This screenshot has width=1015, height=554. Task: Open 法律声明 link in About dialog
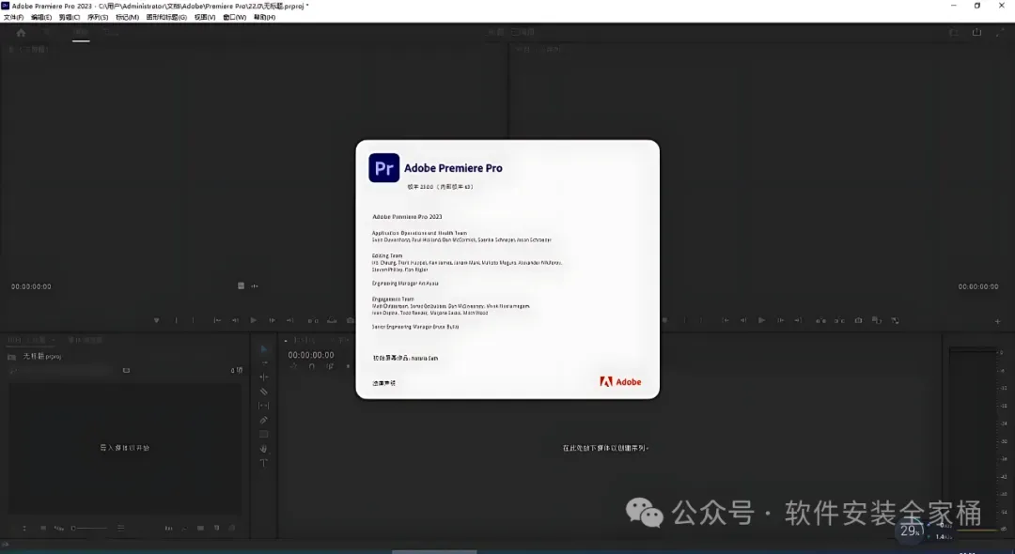coord(383,383)
